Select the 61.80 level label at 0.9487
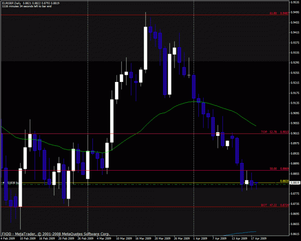301x241 pixels. tap(279, 13)
